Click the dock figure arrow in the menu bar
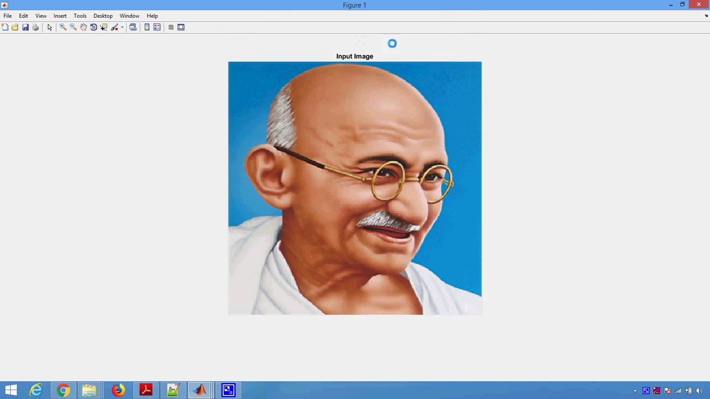 pos(706,16)
